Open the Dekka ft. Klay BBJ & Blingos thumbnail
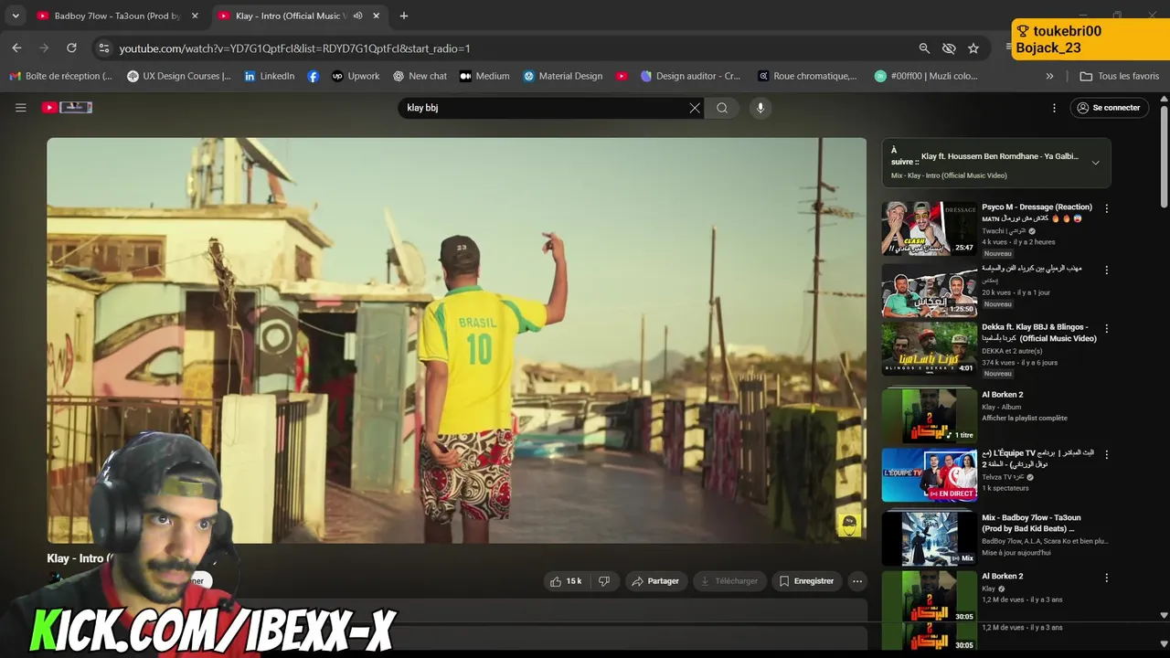Screen dimensions: 1170x658 (929, 349)
